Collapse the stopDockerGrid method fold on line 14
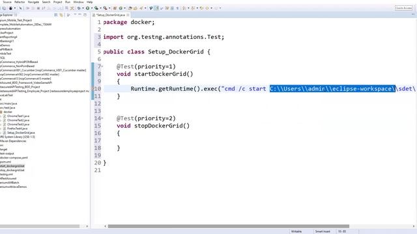The image size is (417, 234). (102, 118)
